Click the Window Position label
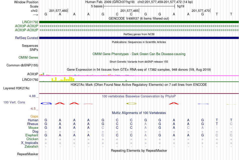Screen dimensions: 239x160 (26, 2)
